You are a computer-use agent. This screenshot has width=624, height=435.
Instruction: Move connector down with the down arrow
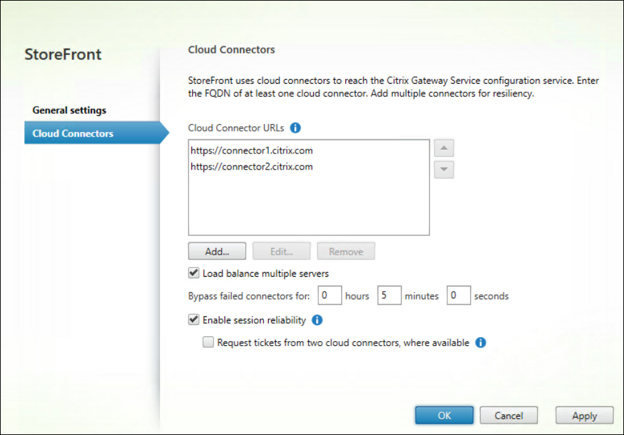point(443,170)
